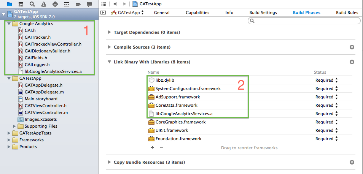Image resolution: width=363 pixels, height=174 pixels.
Task: Open the Debug navigator icon
Action: pyautogui.click(x=67, y=4)
